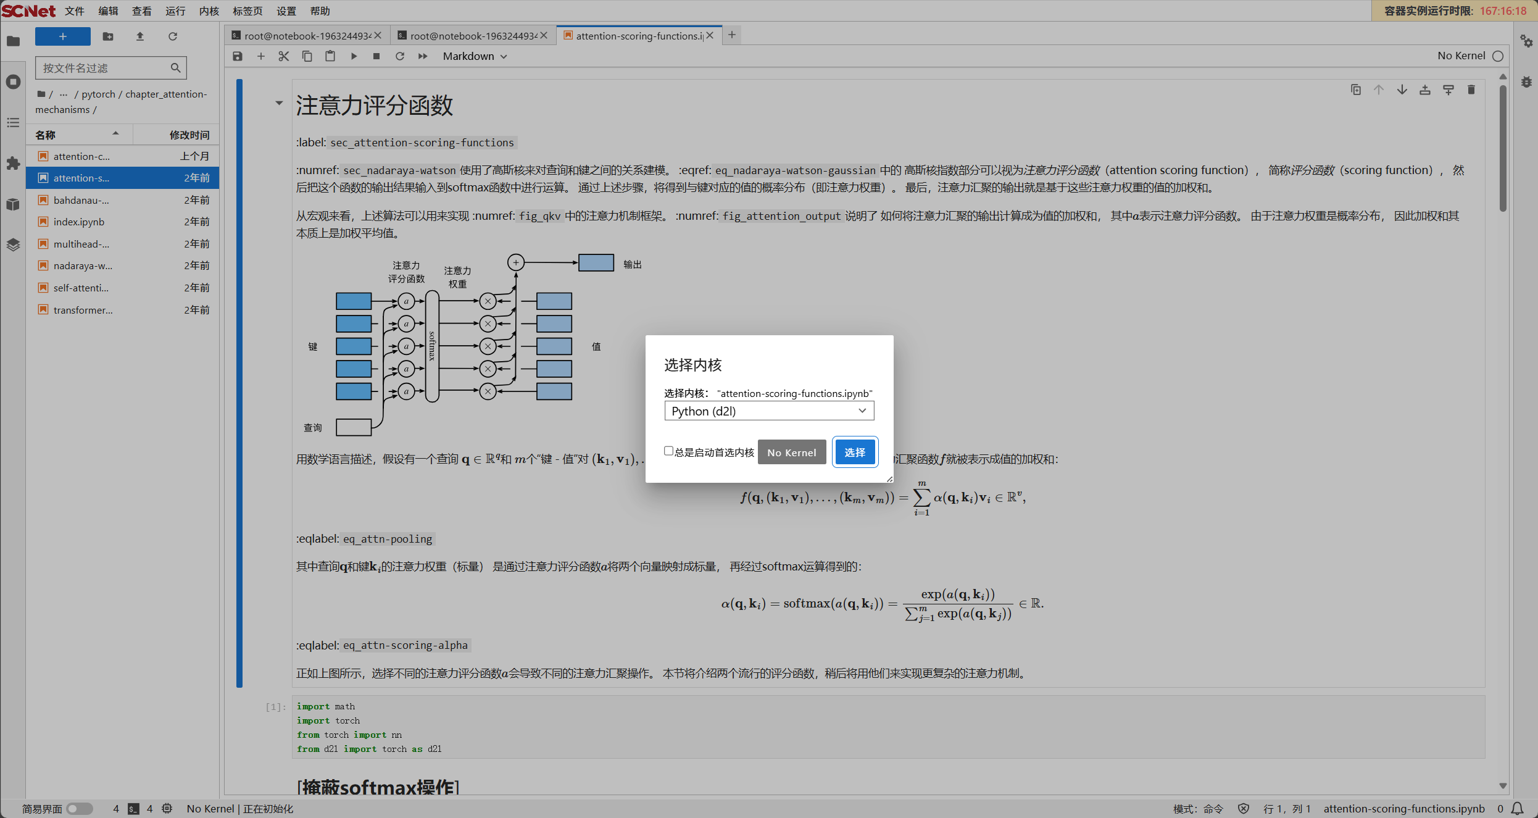The image size is (1538, 818).
Task: Open the 内核 menu
Action: tap(209, 11)
